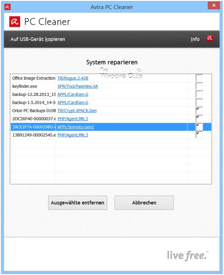The width and height of the screenshot is (224, 275).
Task: Close the Avira PC Cleaner window
Action: (212, 6)
